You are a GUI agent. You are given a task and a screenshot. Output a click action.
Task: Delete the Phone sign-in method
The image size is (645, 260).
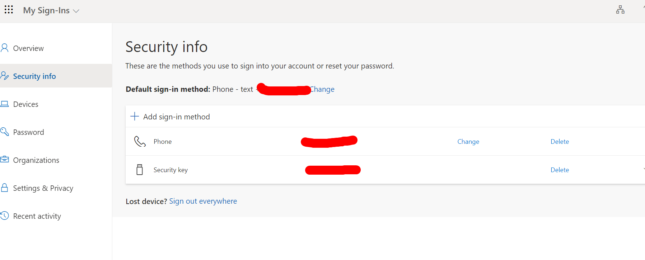[x=559, y=141]
